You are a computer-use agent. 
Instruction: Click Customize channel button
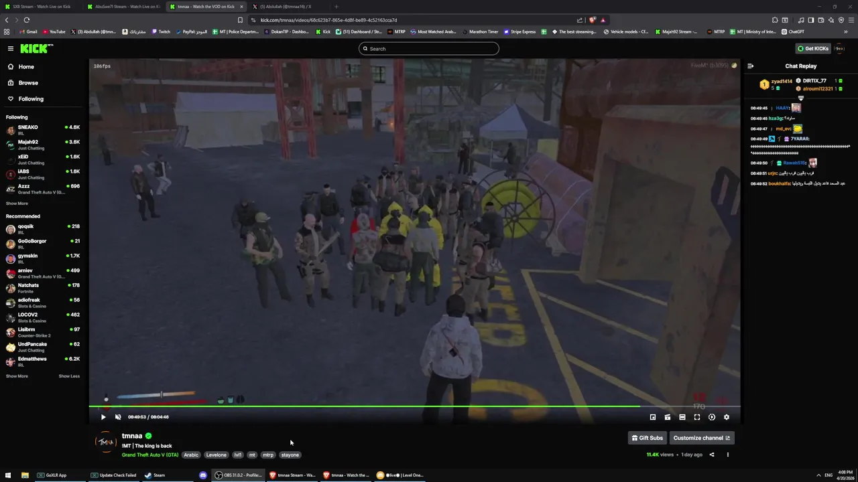pyautogui.click(x=702, y=438)
